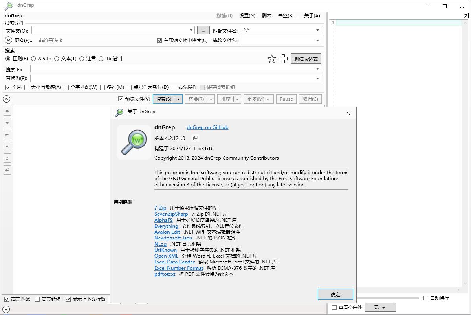Open the 书签(B)... menu

288,16
